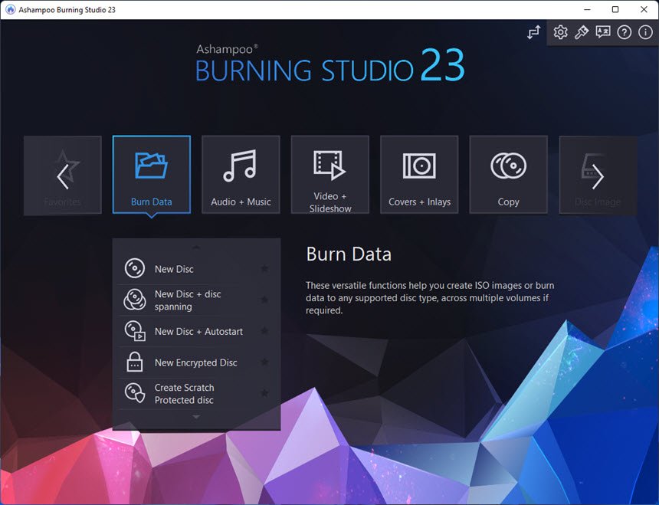Favorite New Disc + disc spanning star
The width and height of the screenshot is (659, 505).
pos(264,300)
